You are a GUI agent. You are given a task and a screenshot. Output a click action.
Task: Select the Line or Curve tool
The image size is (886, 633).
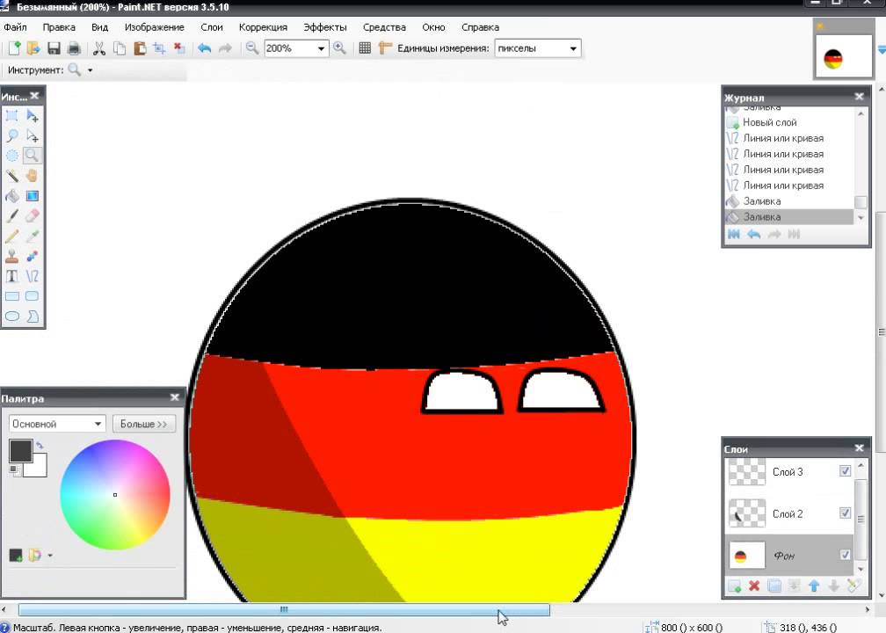click(x=33, y=276)
